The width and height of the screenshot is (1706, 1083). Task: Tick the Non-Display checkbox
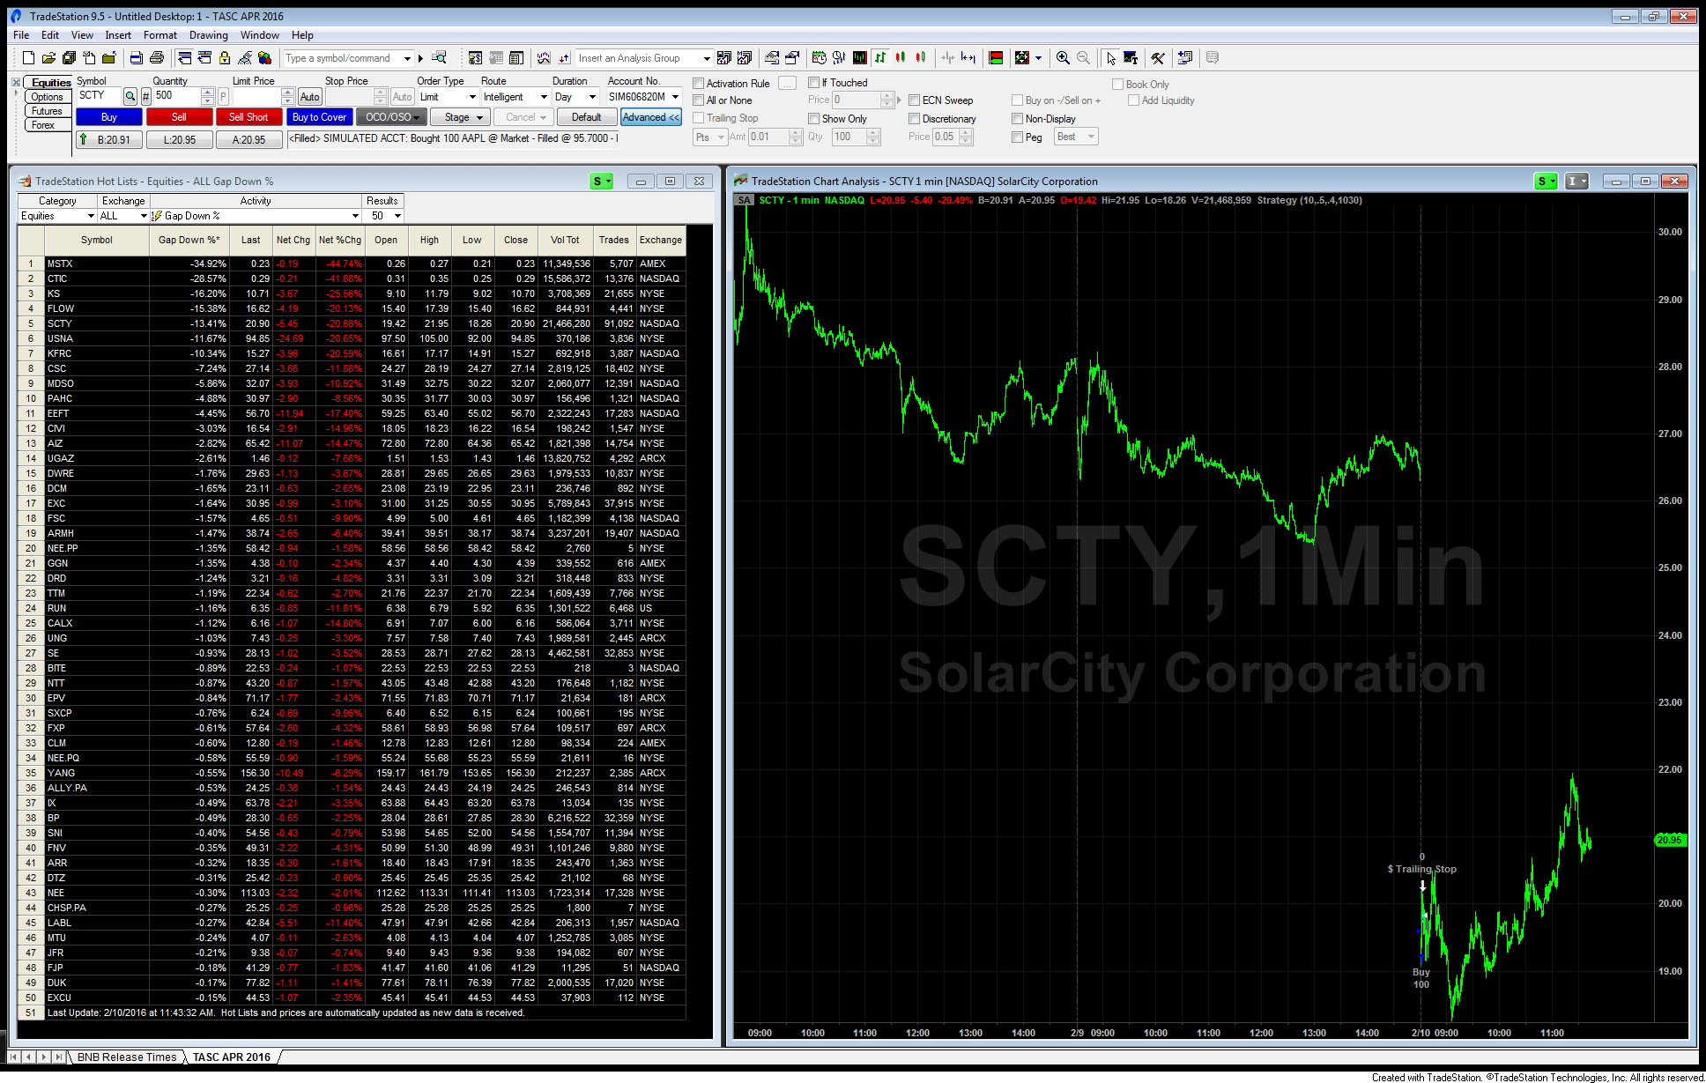[1018, 119]
